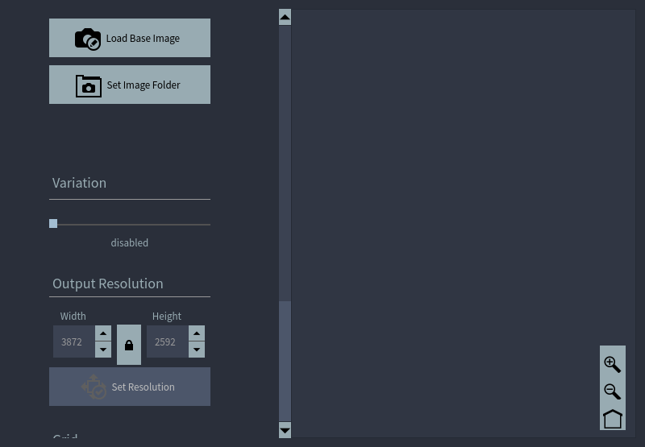Click the Set Resolution button
The width and height of the screenshot is (645, 447).
tap(130, 387)
